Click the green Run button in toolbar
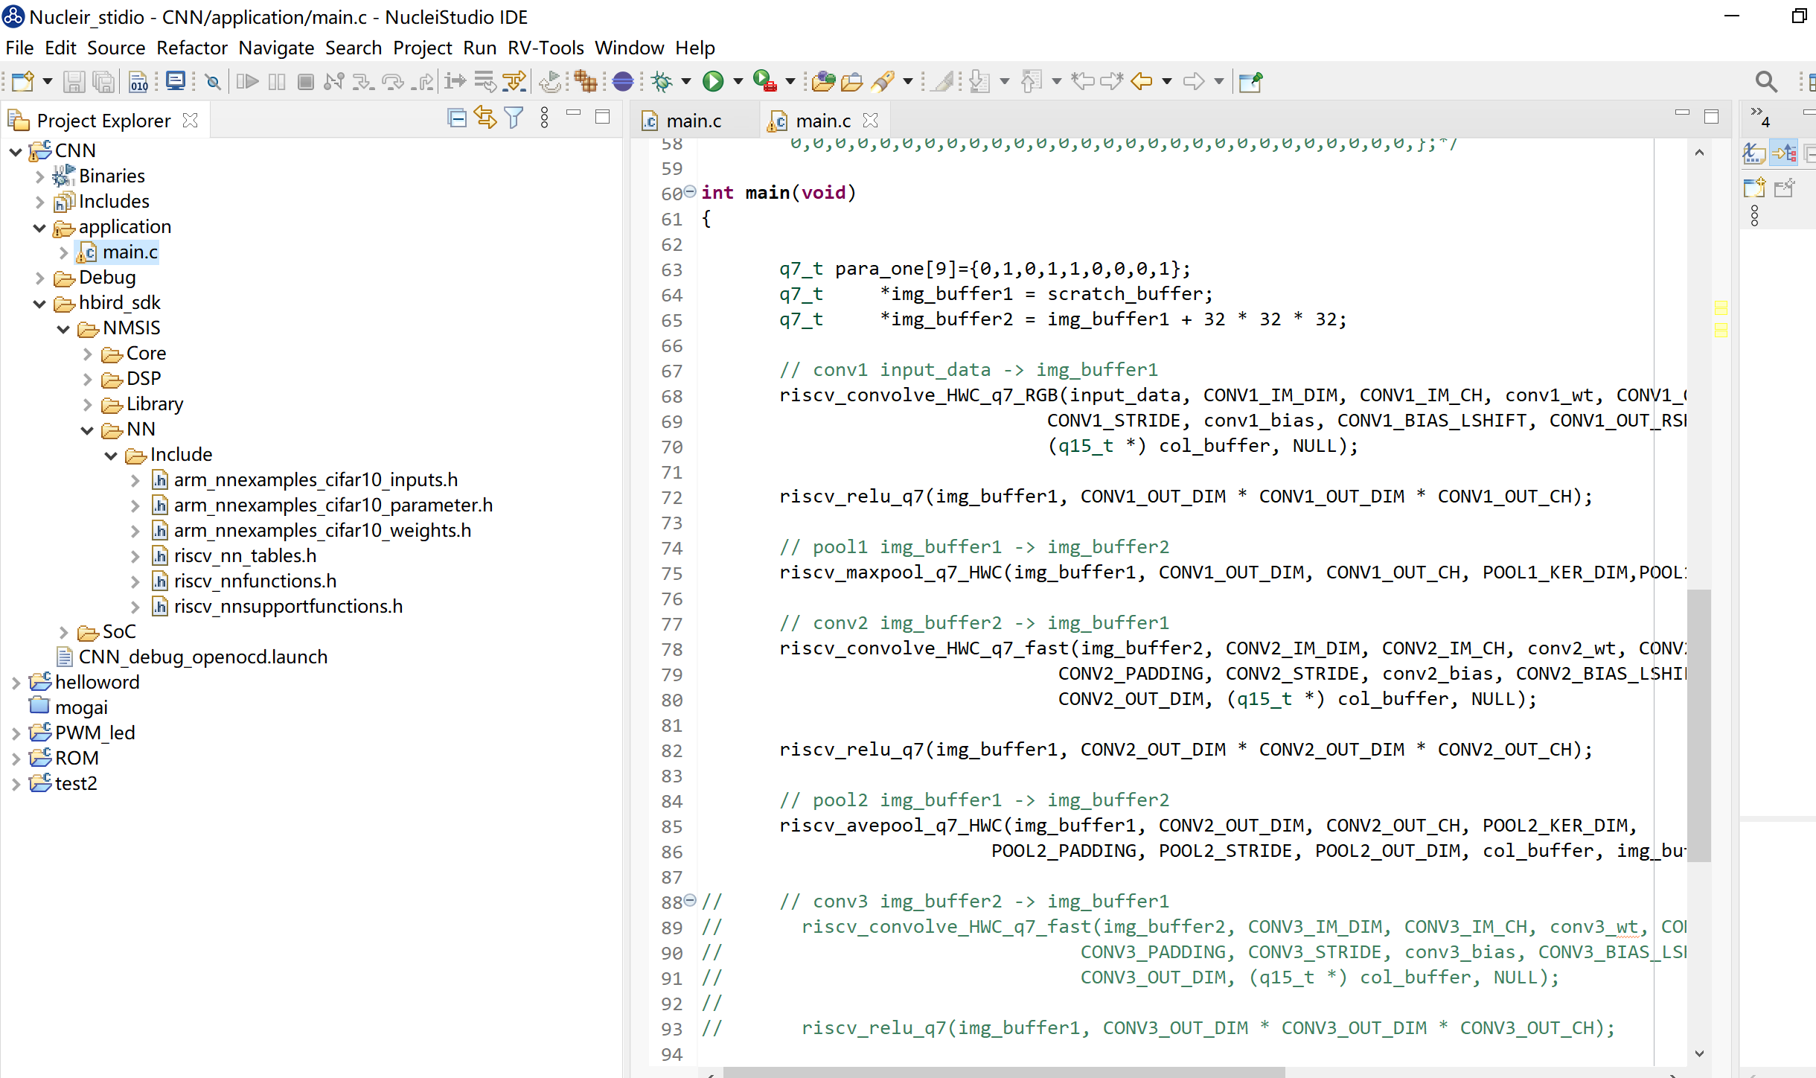The width and height of the screenshot is (1816, 1078). point(713,81)
